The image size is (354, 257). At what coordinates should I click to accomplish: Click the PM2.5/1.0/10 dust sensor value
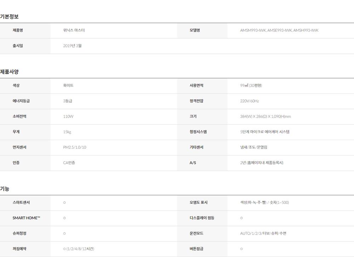tap(74, 147)
